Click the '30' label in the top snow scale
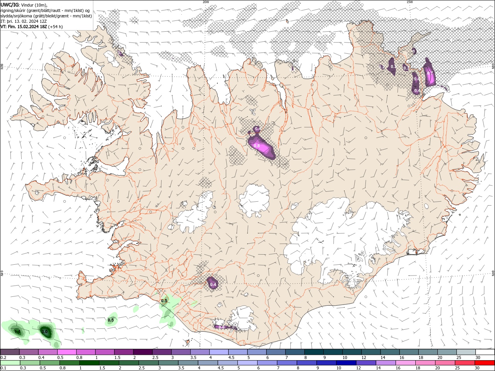The image size is (495, 371). (x=478, y=357)
